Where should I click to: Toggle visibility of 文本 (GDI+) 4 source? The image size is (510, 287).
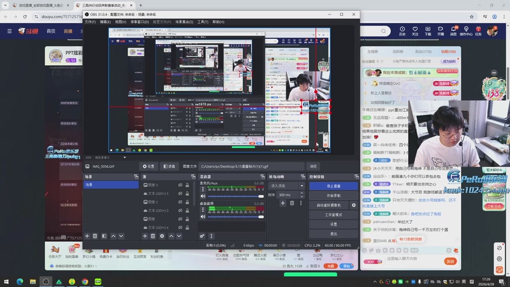180,227
